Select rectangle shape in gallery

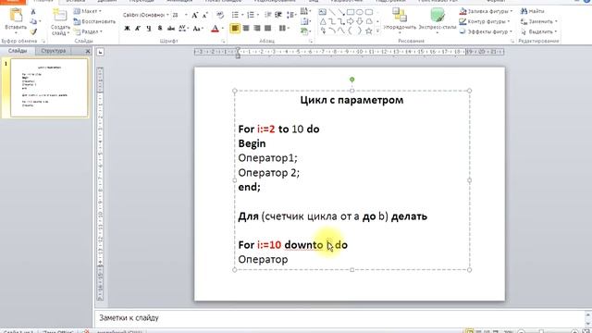click(351, 12)
